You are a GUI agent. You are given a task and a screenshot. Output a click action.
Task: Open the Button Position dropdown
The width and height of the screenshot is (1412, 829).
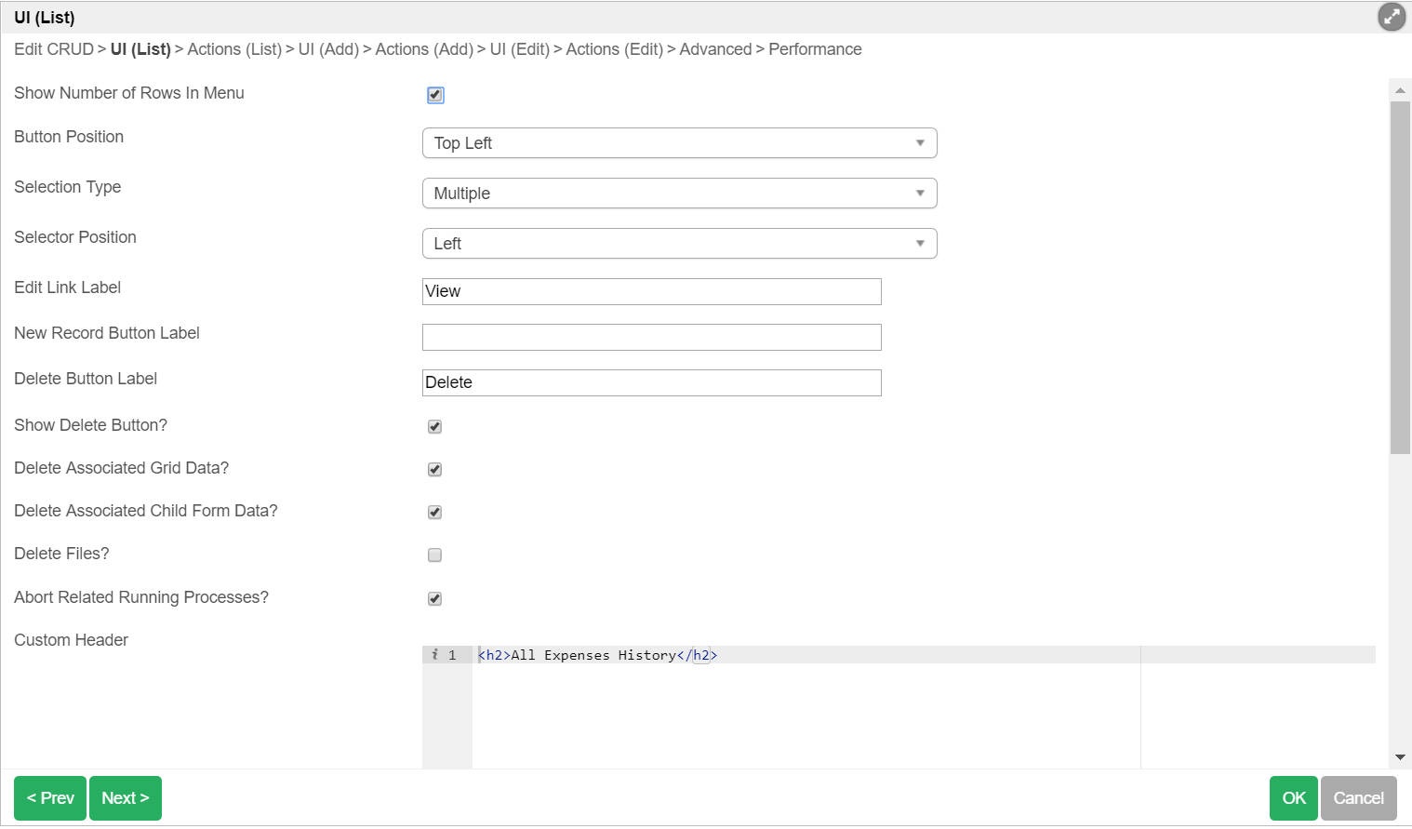coord(679,143)
